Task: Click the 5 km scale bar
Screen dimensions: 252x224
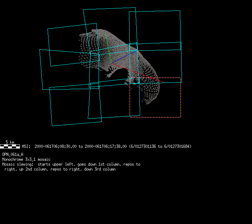Action: click(10, 146)
